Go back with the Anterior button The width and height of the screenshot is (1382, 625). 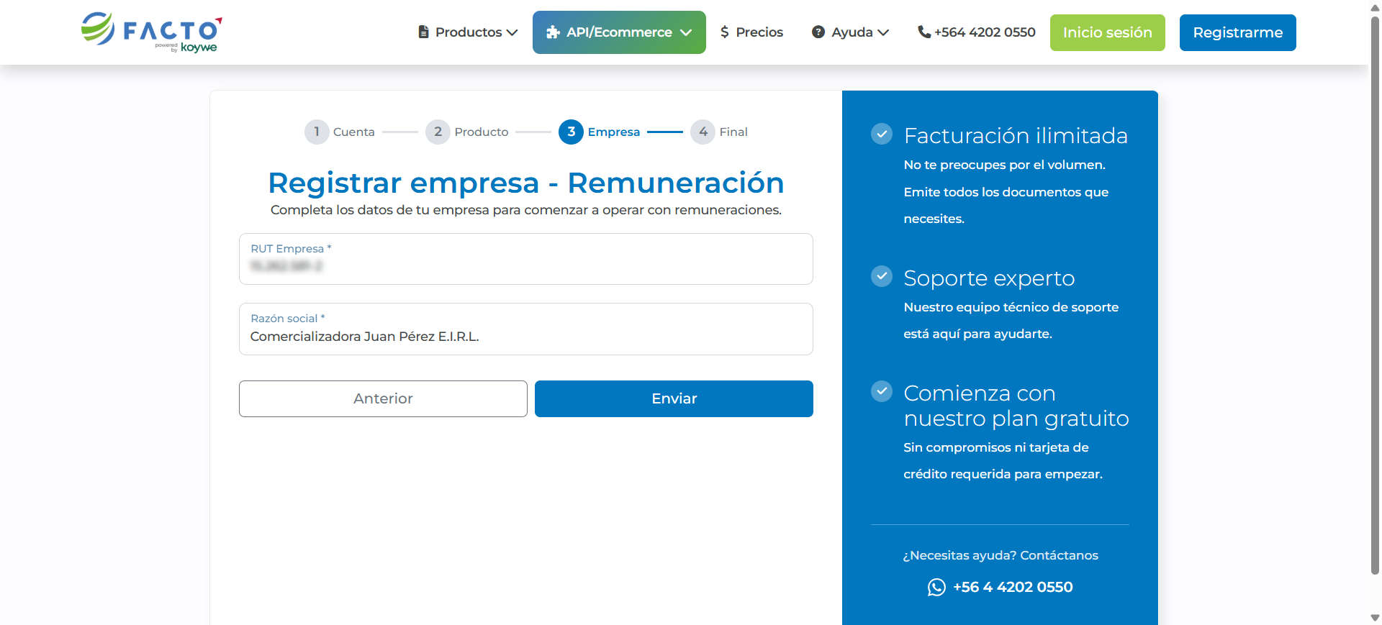pyautogui.click(x=383, y=398)
